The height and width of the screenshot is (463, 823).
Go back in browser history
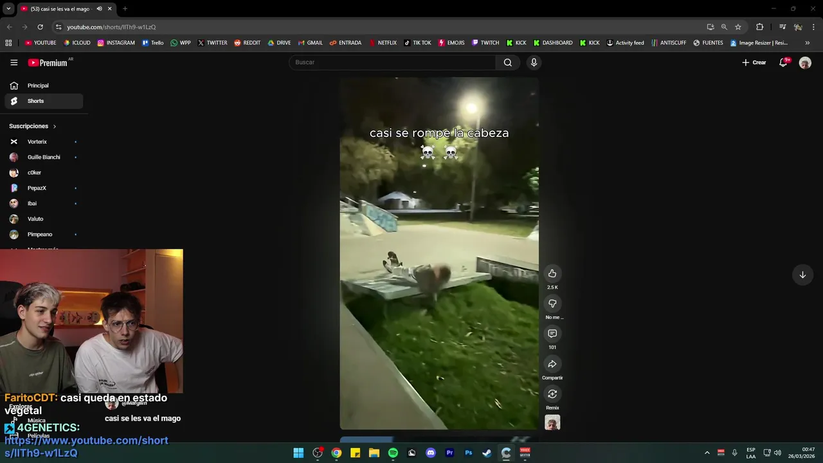[9, 27]
